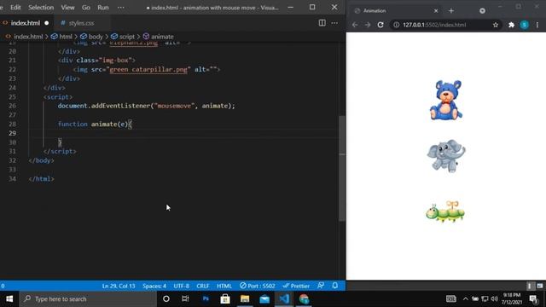This screenshot has height=307, width=546.
Task: Select animate in the breadcrumb
Action: pyautogui.click(x=162, y=37)
